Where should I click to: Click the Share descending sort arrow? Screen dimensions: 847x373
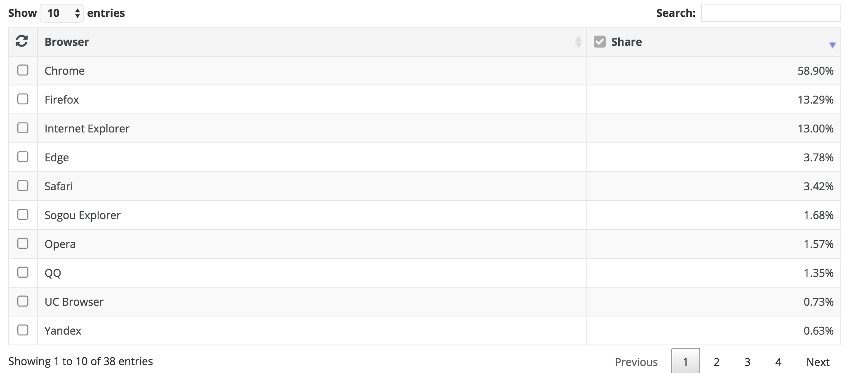tap(832, 45)
